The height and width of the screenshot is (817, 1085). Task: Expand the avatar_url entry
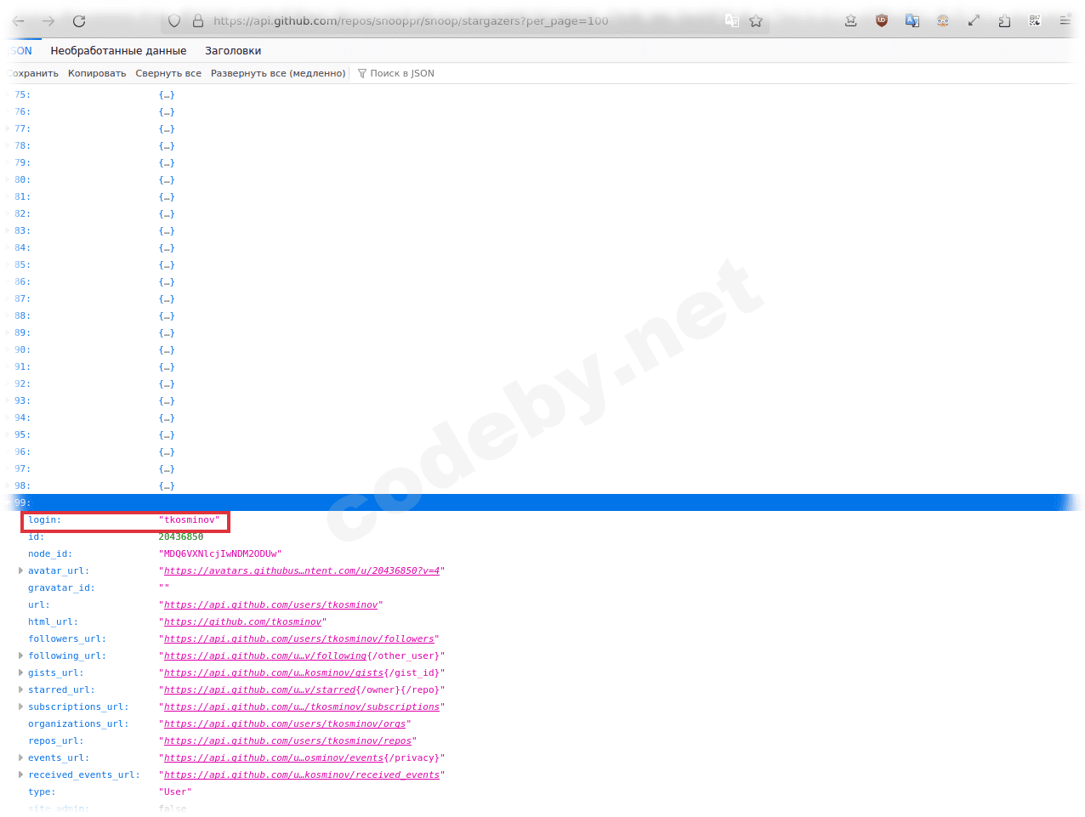click(20, 570)
